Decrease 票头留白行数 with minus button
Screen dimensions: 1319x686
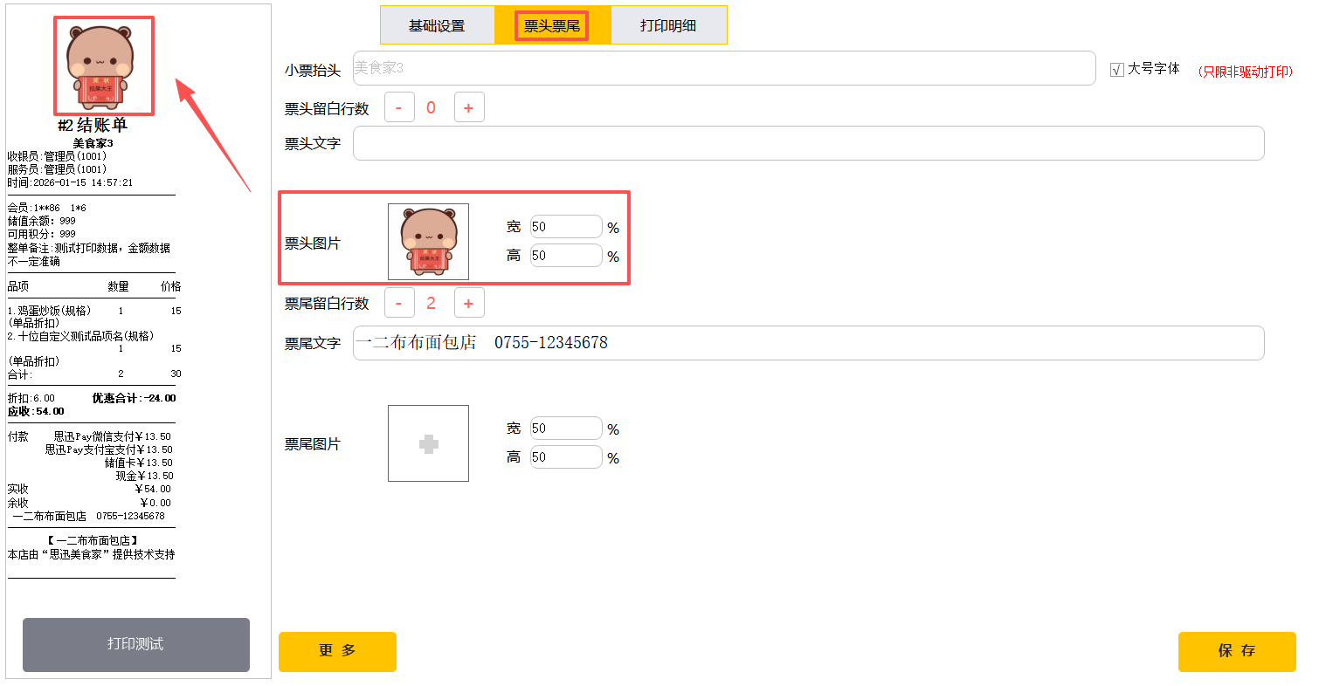[399, 107]
